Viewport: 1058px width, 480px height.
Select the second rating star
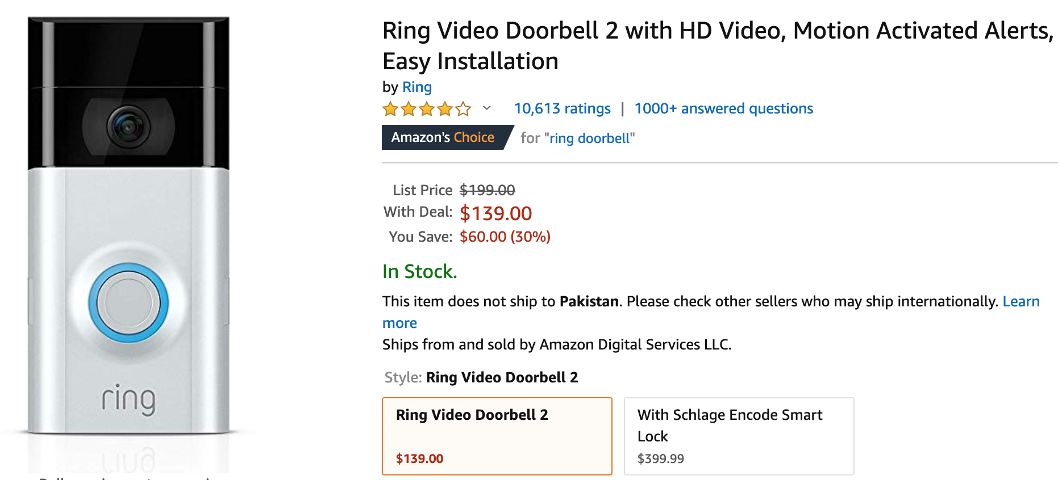tap(409, 108)
